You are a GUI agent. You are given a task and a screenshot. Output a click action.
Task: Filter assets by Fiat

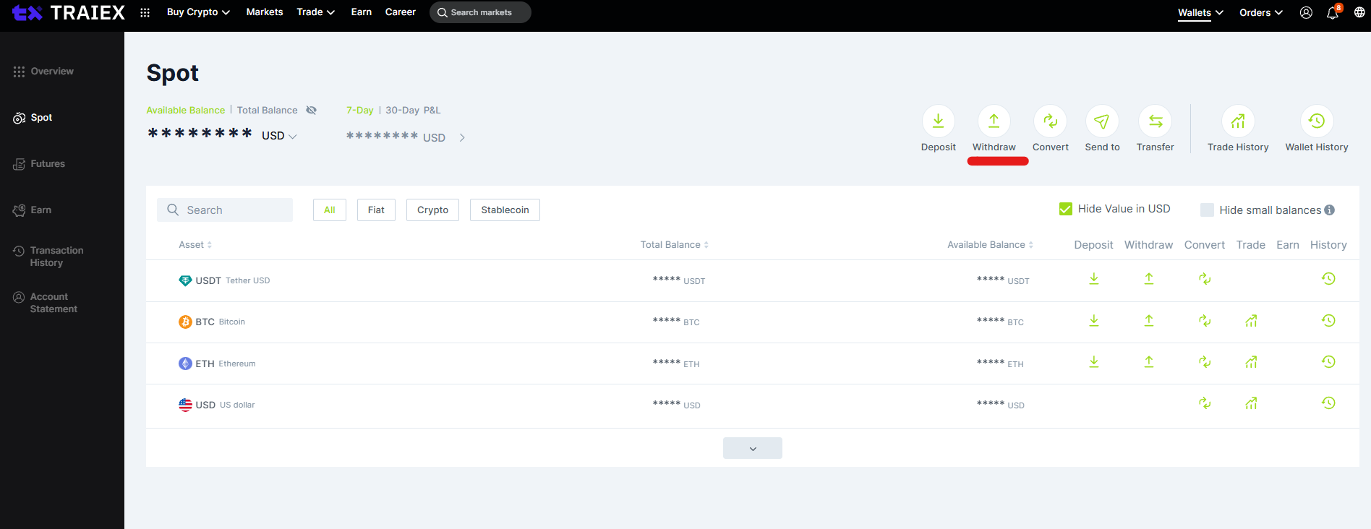(376, 210)
